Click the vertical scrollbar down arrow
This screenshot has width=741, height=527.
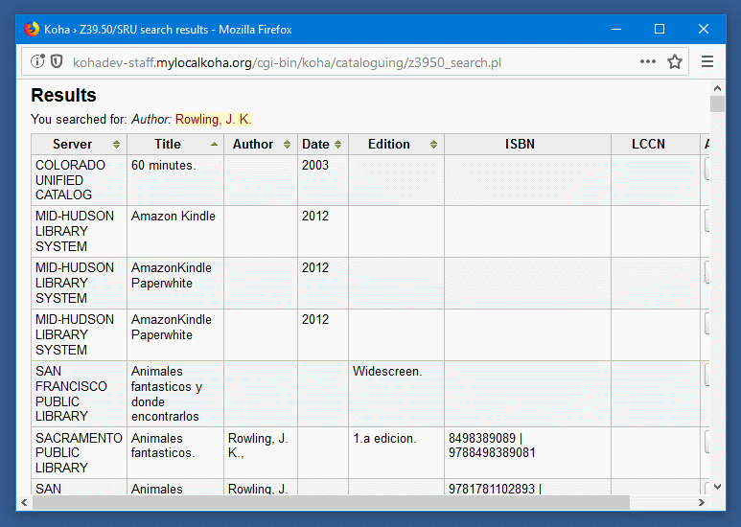click(717, 486)
